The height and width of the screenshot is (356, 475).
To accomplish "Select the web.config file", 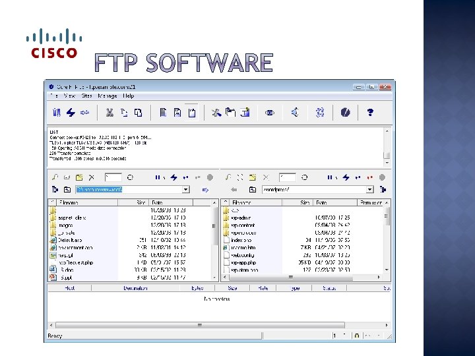I will [x=243, y=255].
